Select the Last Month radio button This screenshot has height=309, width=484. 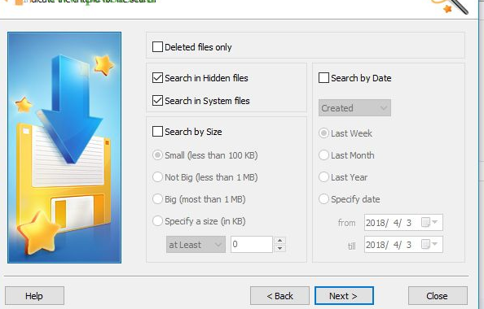tap(323, 155)
